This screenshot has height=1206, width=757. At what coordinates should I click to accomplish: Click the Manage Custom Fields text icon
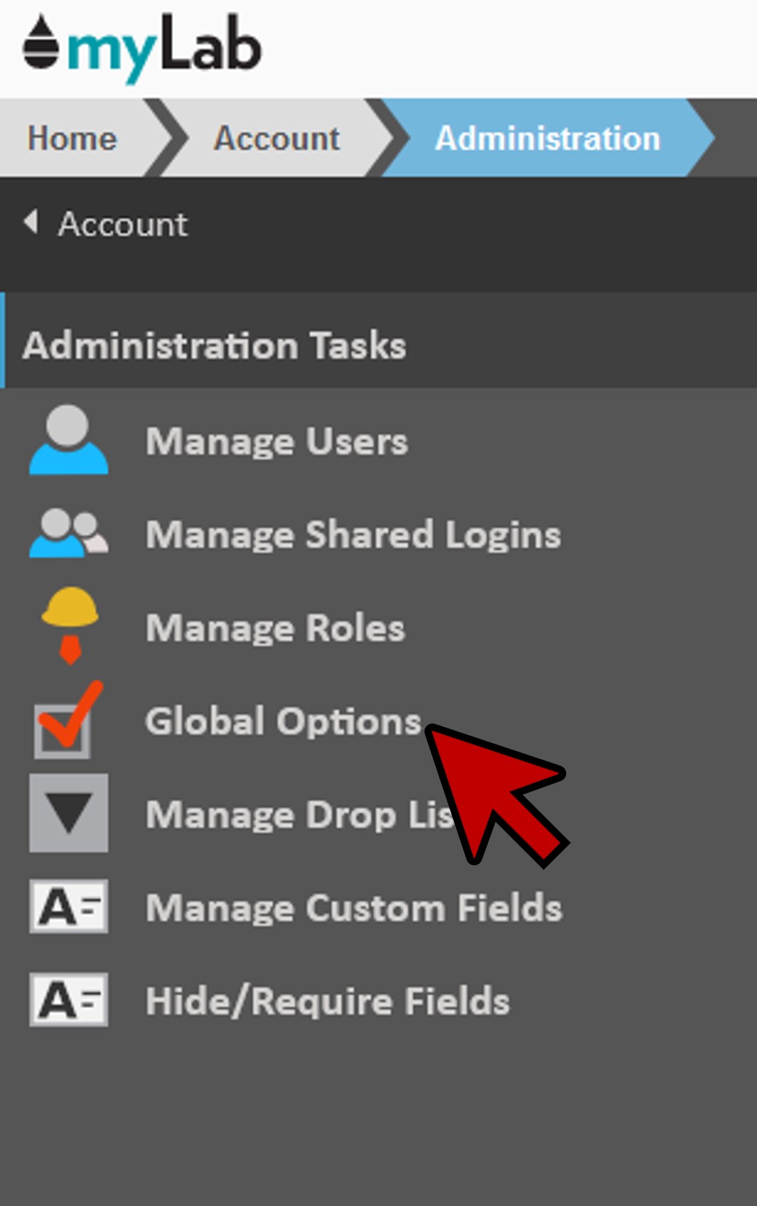tap(69, 907)
